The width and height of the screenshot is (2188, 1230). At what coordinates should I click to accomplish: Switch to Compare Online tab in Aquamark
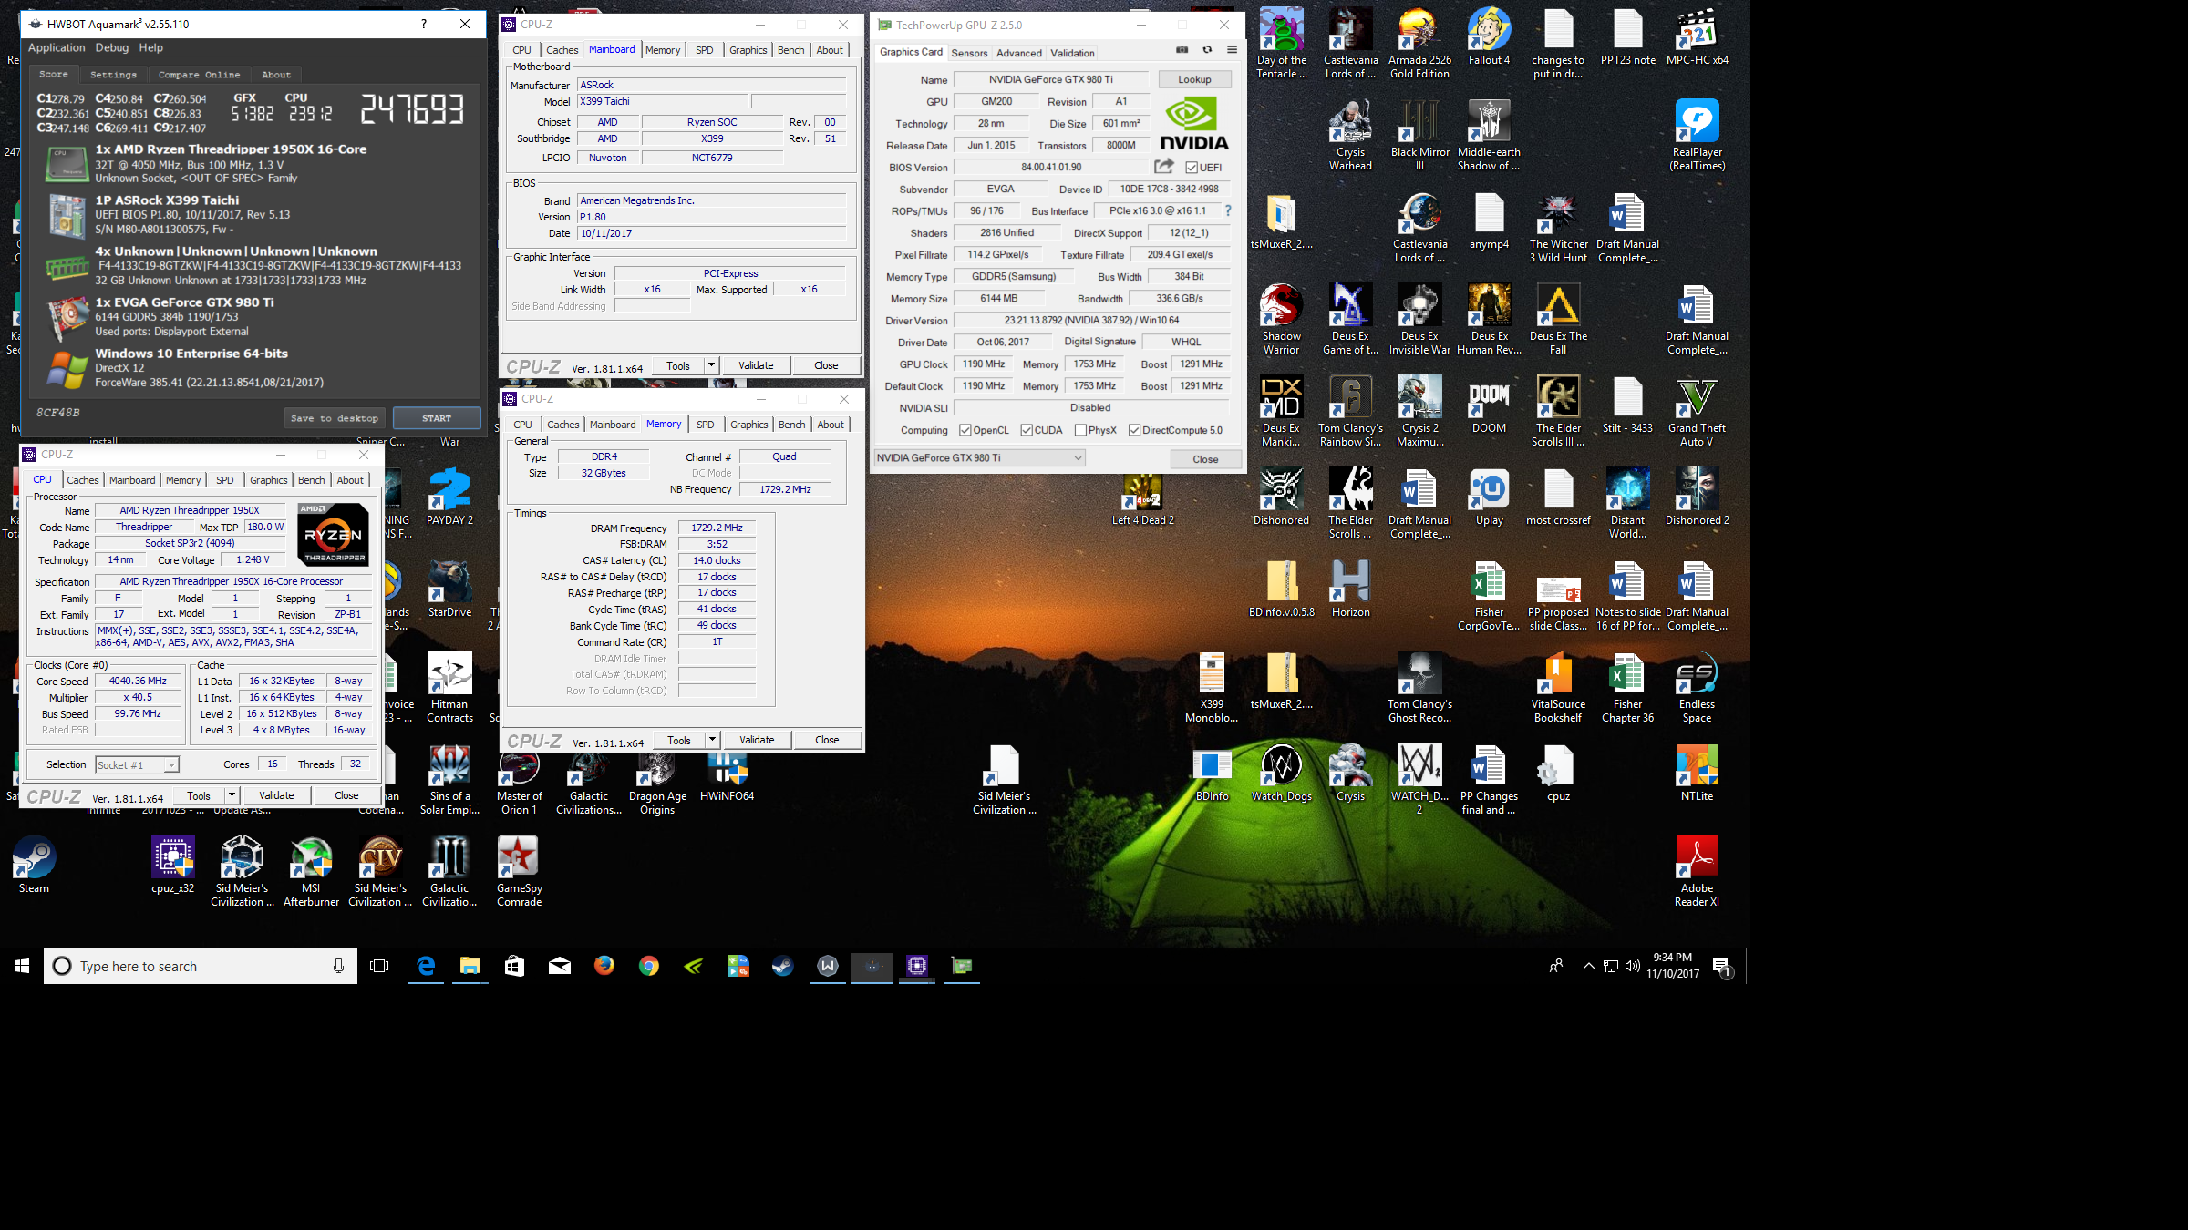coord(199,75)
